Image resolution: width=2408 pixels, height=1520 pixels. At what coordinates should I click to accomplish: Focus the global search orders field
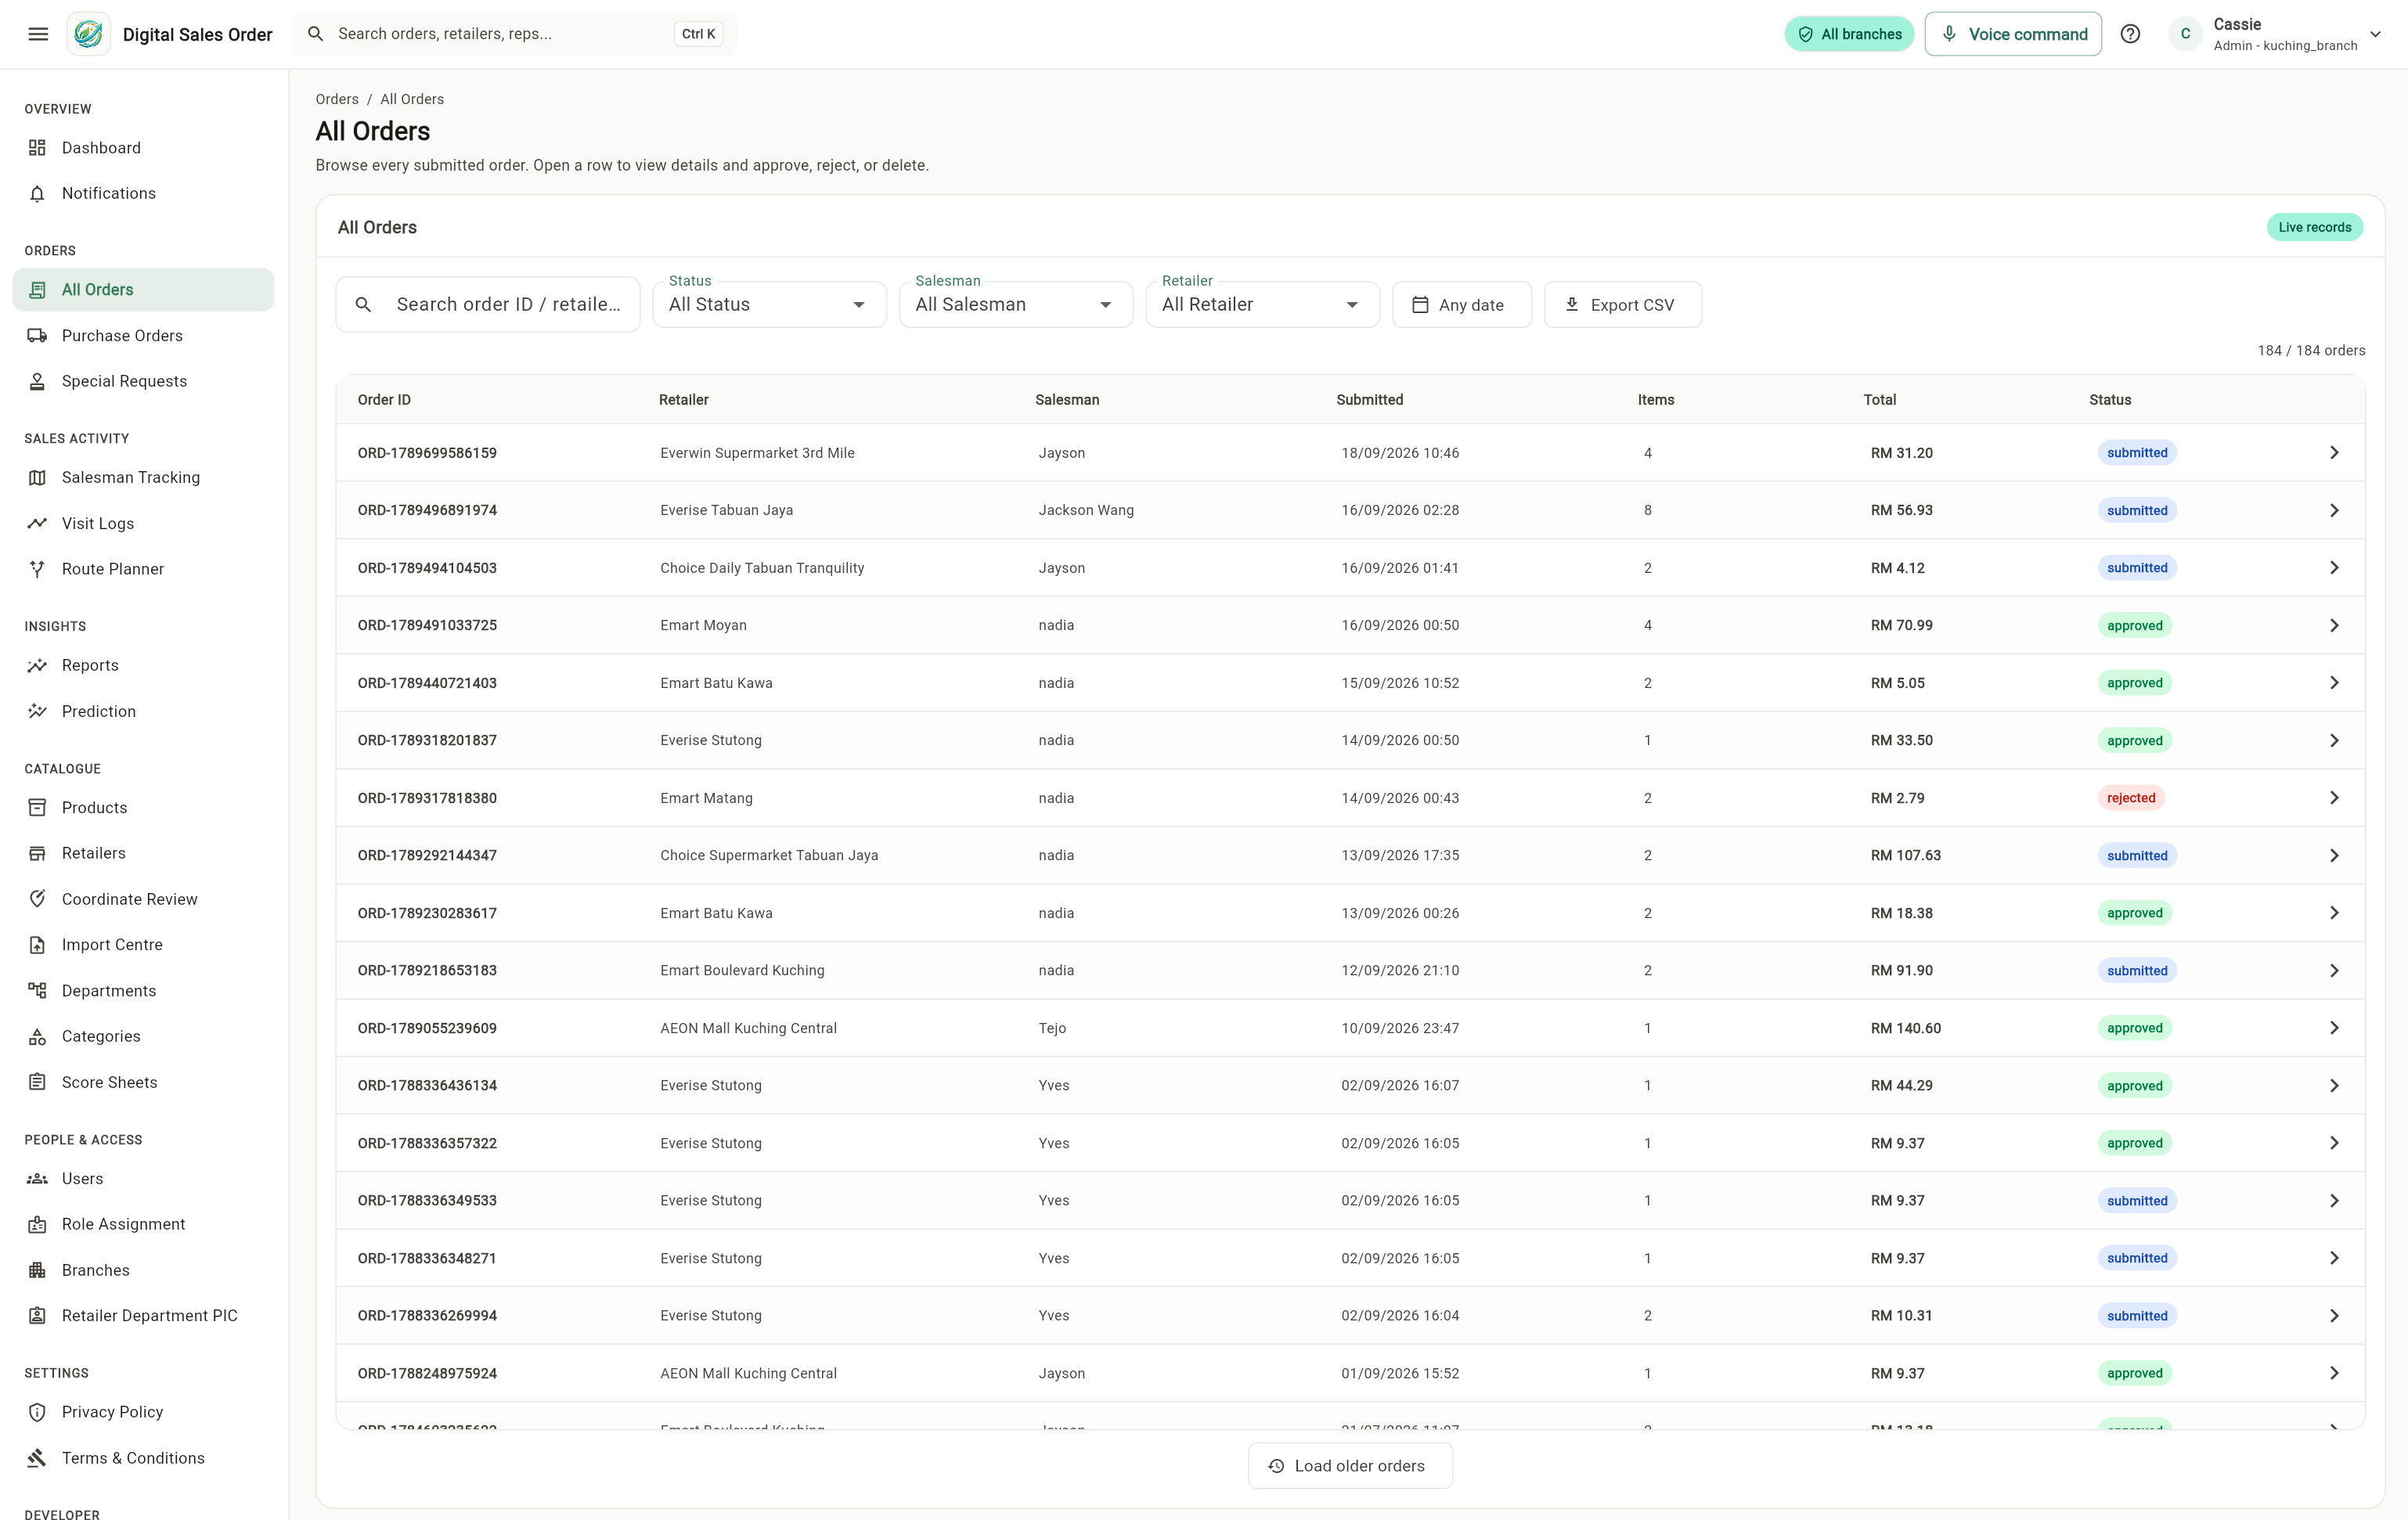pos(514,34)
